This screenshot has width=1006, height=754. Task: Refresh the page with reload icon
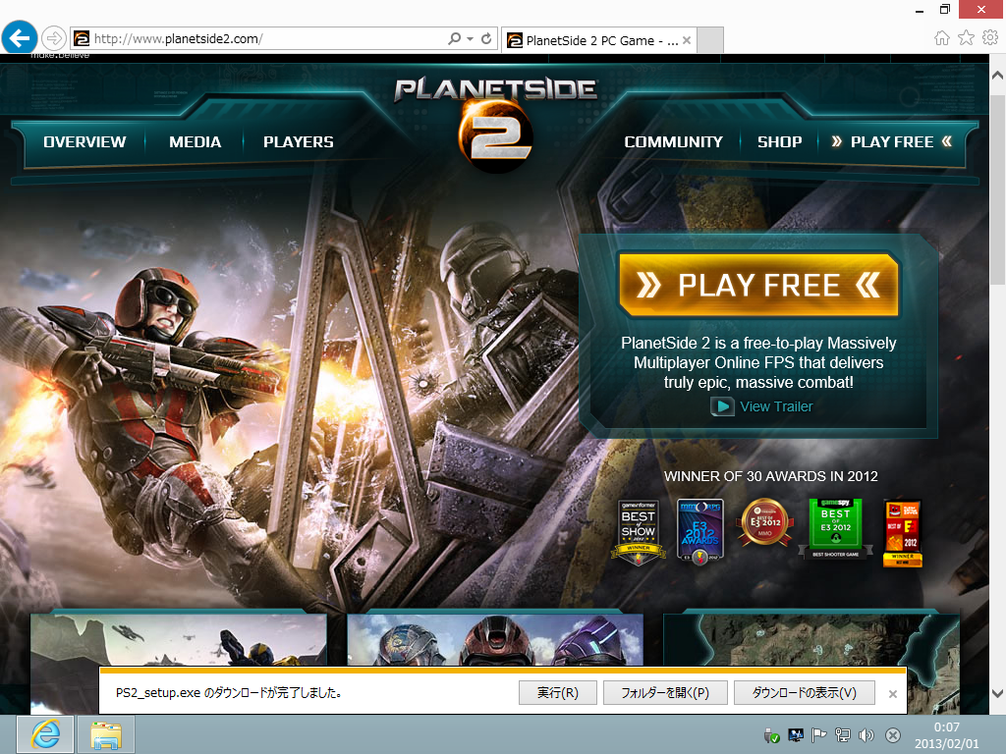coord(486,38)
